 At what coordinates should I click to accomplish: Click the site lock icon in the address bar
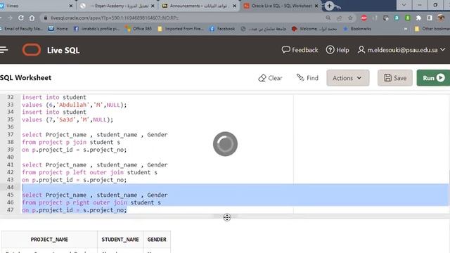point(45,18)
